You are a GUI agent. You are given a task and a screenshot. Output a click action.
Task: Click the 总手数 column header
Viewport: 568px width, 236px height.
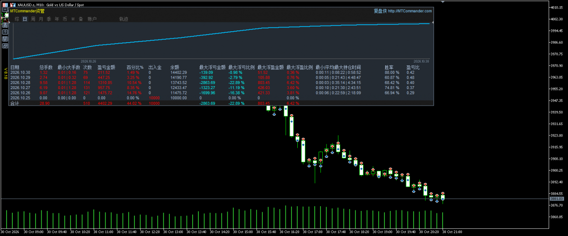pyautogui.click(x=46, y=67)
